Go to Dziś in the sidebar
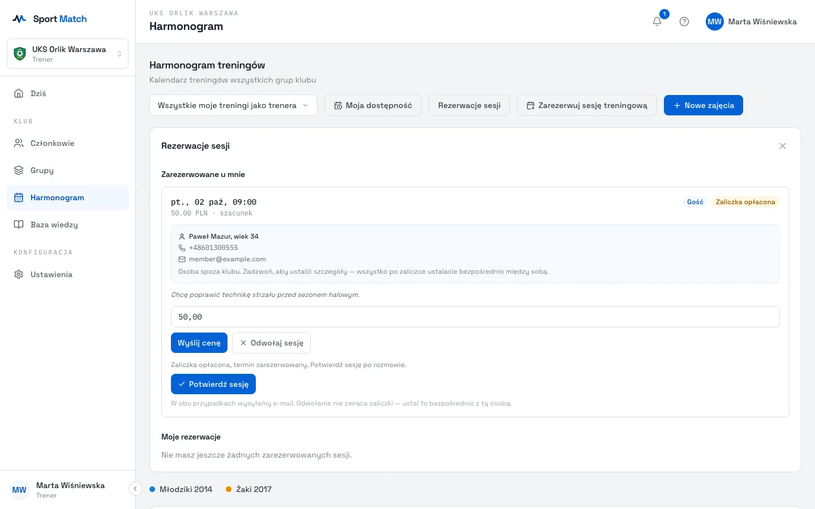This screenshot has width=815, height=509. (x=68, y=93)
